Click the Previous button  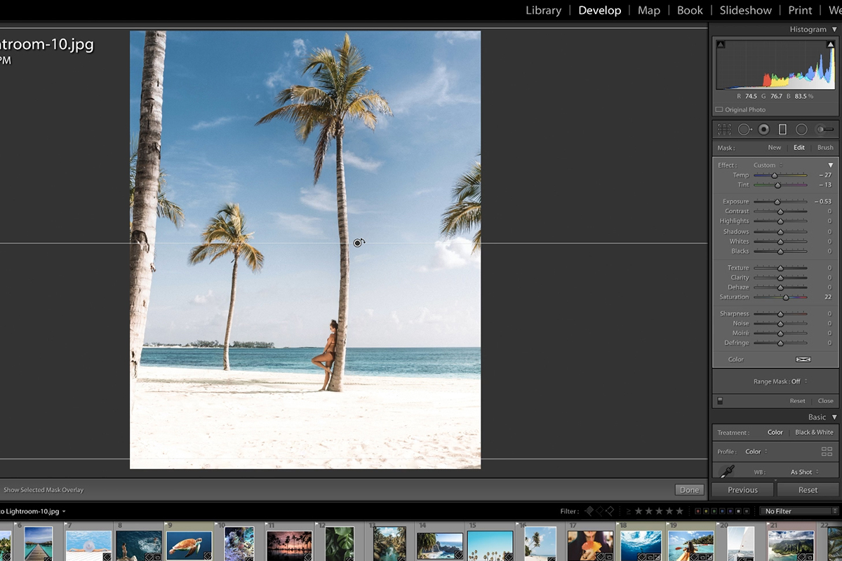742,490
